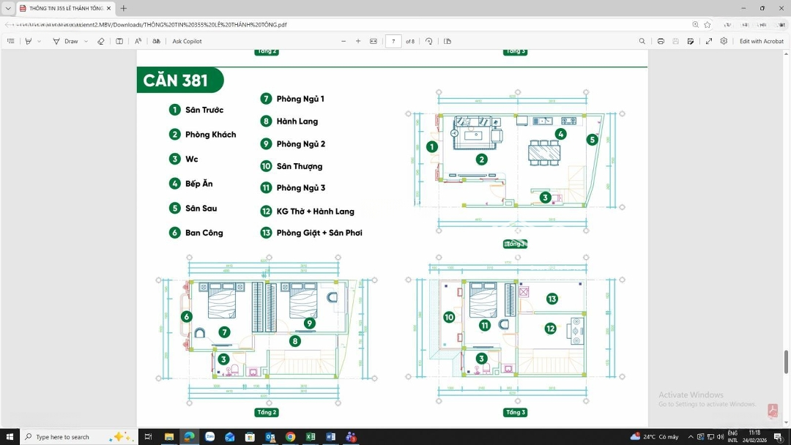Screen dimensions: 791x445
Task: Click the Read aloud icon
Action: pos(138,42)
